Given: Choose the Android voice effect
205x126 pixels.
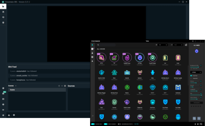Looking at the screenshot, I should 127,72.
